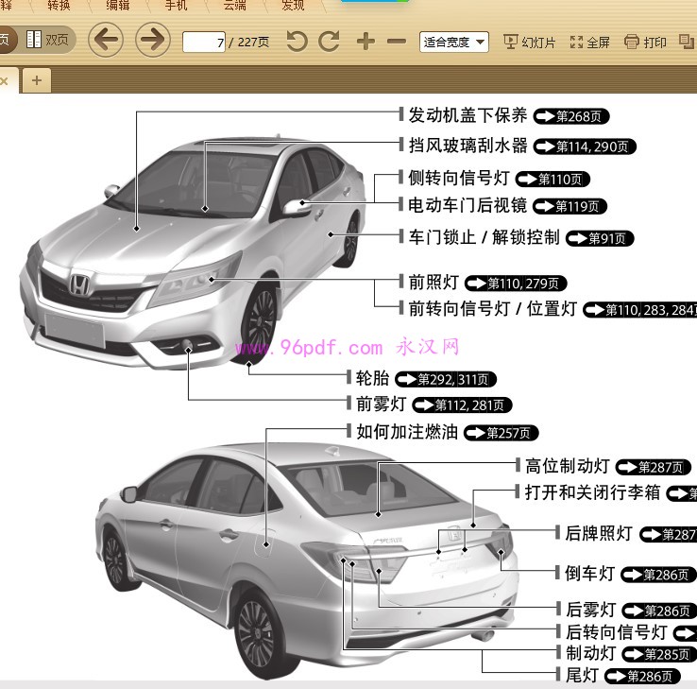Close the current document tab
The width and height of the screenshot is (697, 689).
pyautogui.click(x=4, y=81)
